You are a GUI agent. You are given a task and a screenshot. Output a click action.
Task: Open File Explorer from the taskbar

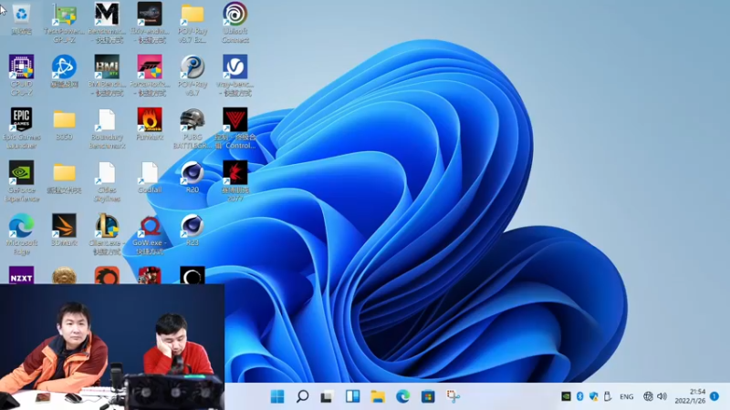pos(378,396)
